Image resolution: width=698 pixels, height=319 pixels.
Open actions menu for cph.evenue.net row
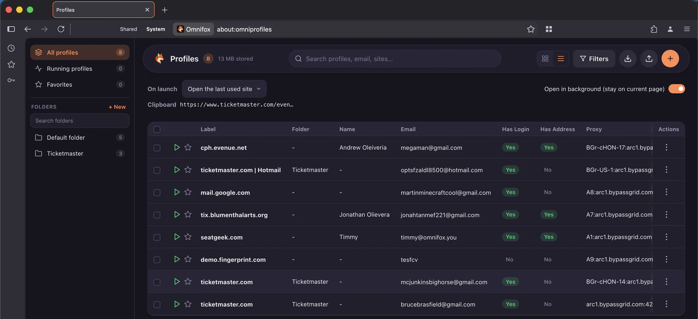pos(666,147)
